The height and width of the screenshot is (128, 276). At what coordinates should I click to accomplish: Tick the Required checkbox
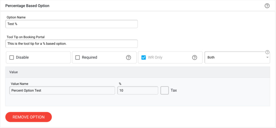tap(77, 57)
